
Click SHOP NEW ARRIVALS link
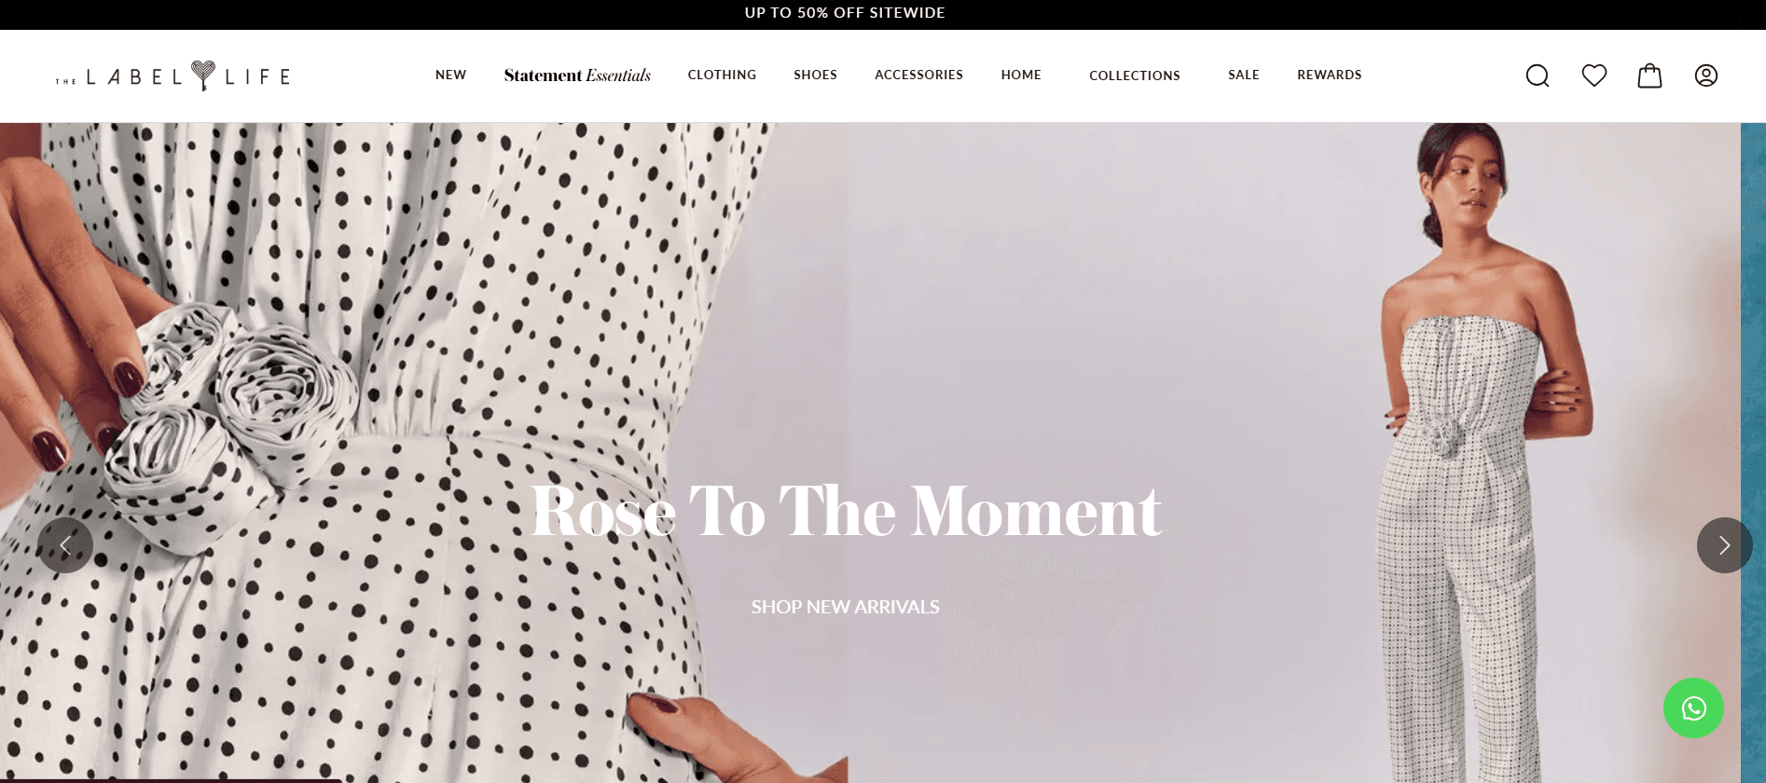(x=846, y=607)
